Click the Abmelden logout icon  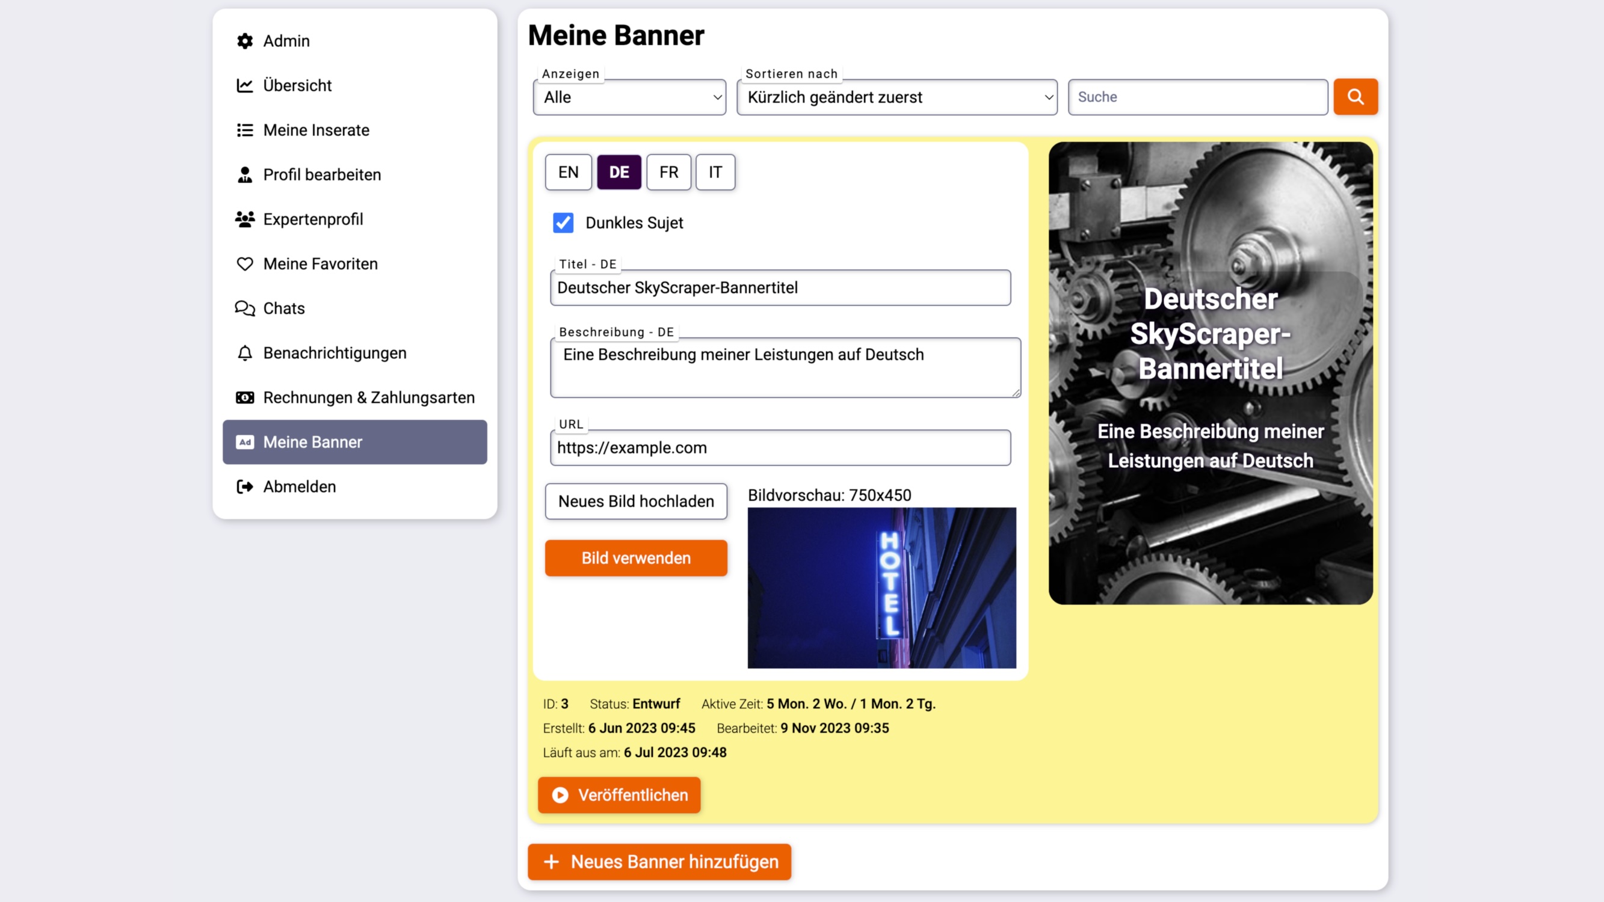(x=245, y=487)
